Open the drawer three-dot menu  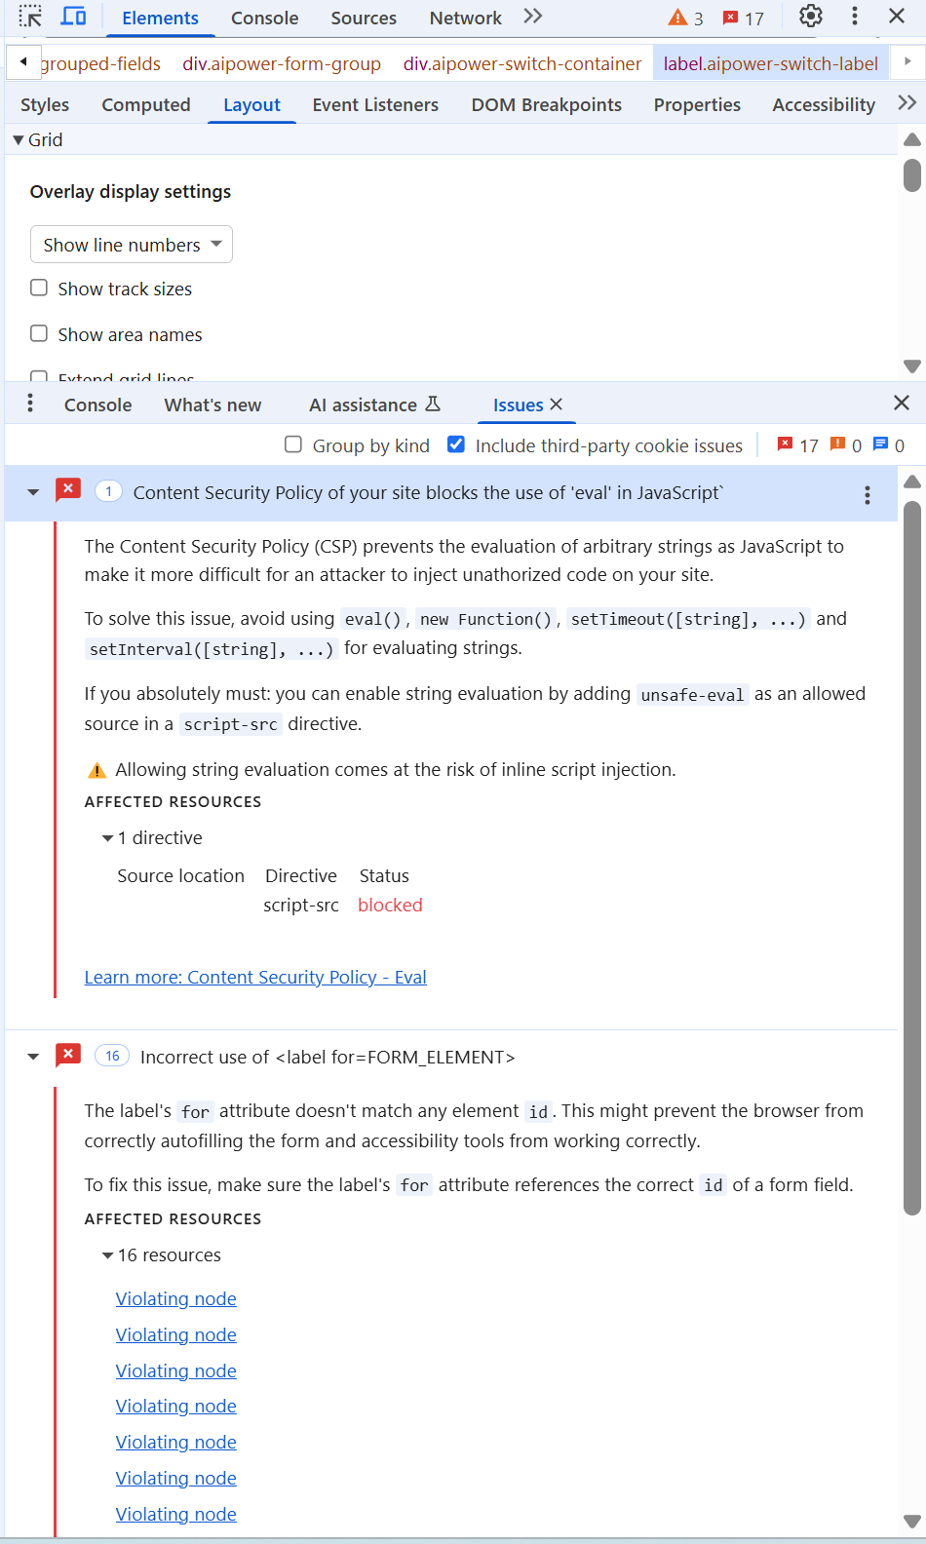tap(30, 404)
